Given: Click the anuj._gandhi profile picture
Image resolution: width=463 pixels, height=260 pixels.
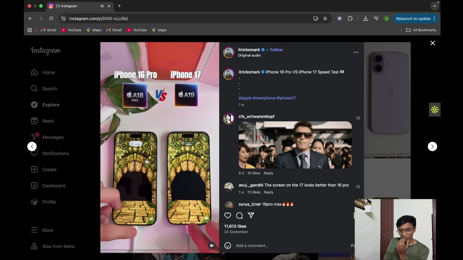Looking at the screenshot, I should [x=229, y=187].
